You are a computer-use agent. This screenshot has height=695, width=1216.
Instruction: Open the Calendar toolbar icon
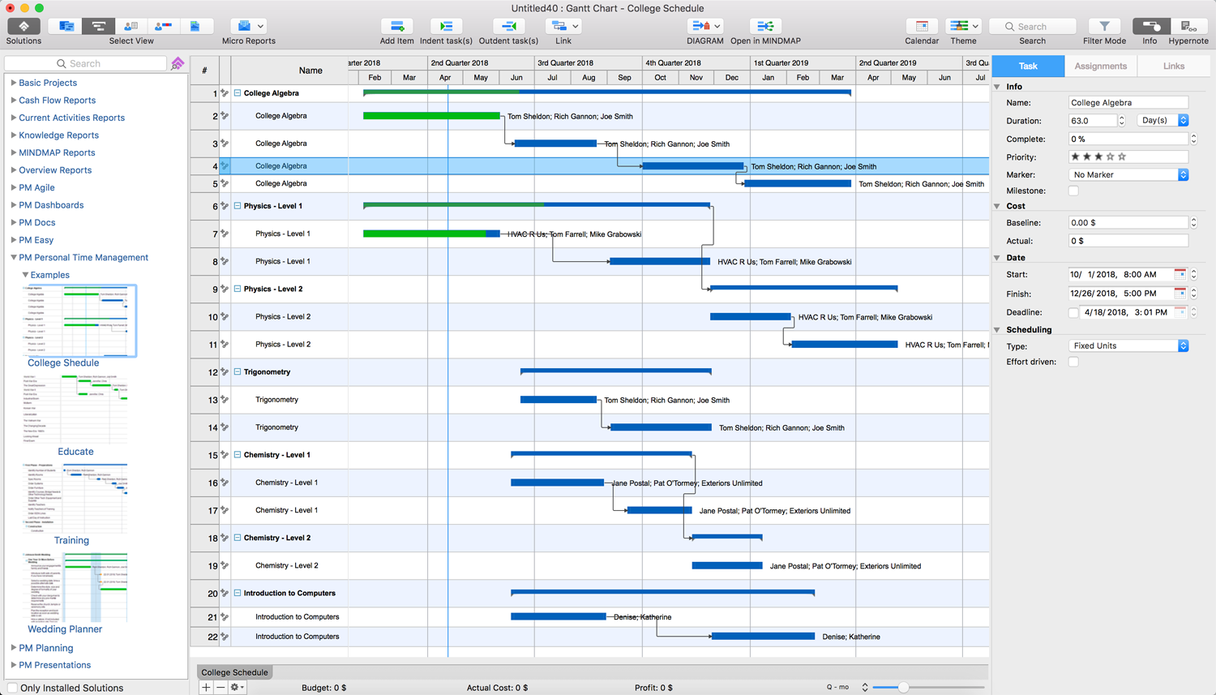(922, 27)
